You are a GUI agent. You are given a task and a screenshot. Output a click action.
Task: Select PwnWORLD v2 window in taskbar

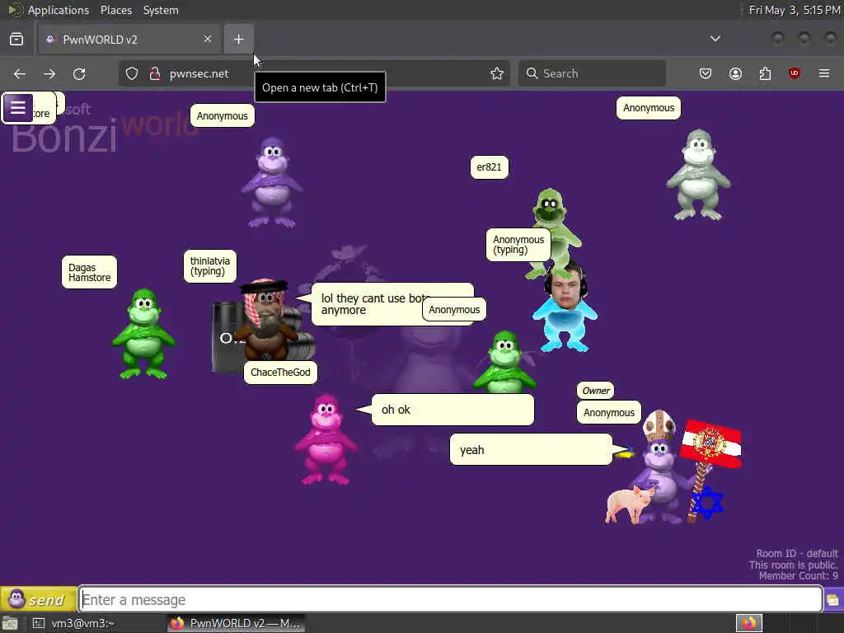(x=236, y=623)
